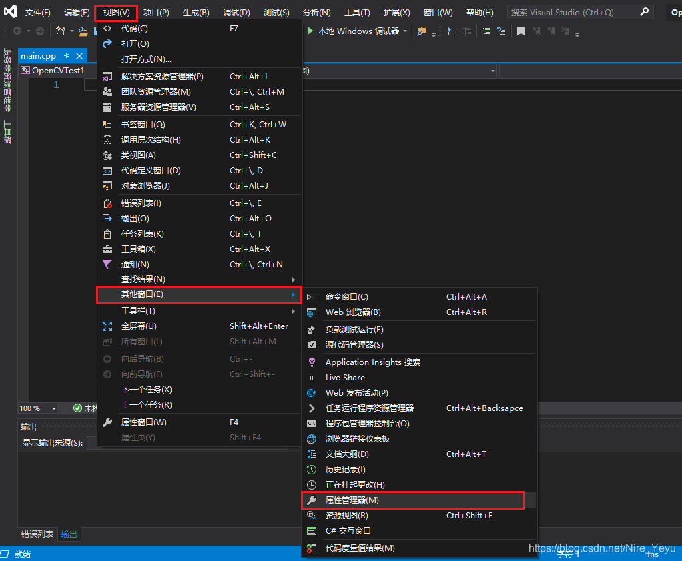Click the Find in Files toolbar icon

[422, 31]
